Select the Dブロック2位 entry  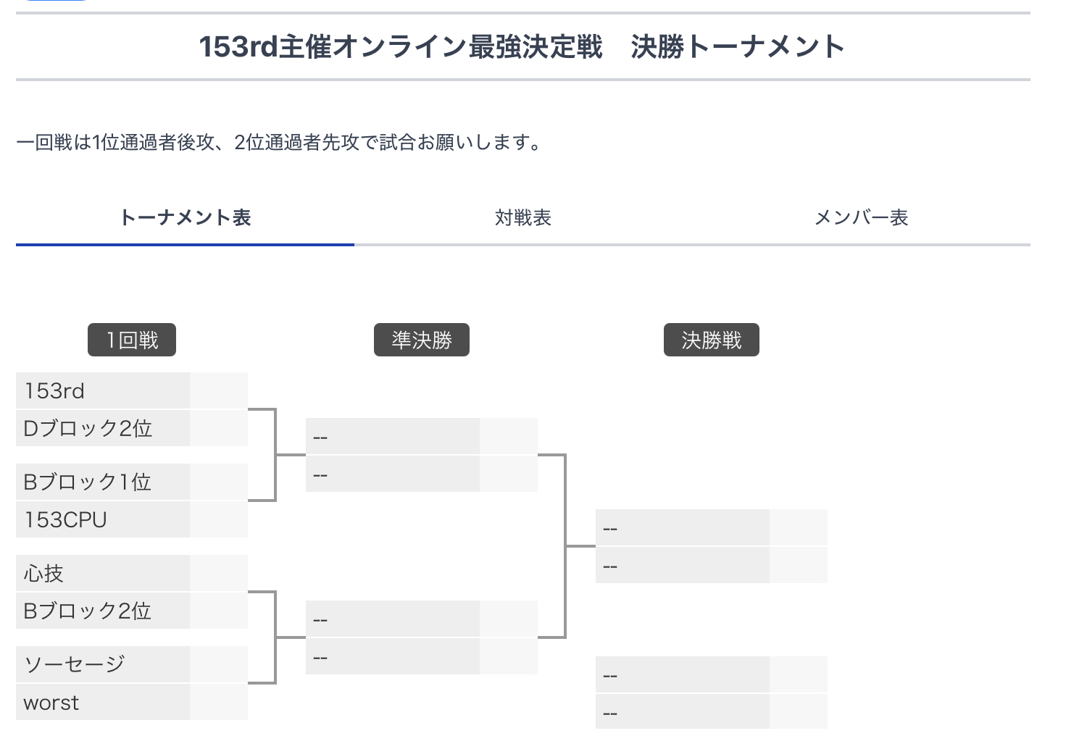click(x=103, y=428)
